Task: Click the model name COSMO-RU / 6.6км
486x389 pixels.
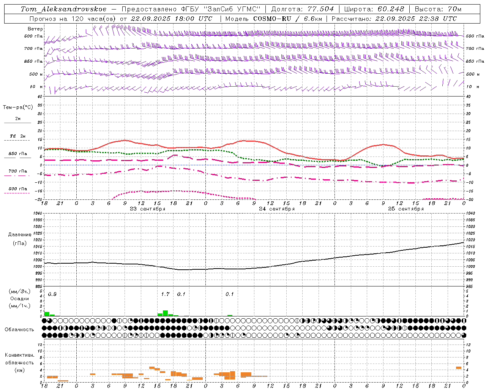Action: click(x=287, y=19)
